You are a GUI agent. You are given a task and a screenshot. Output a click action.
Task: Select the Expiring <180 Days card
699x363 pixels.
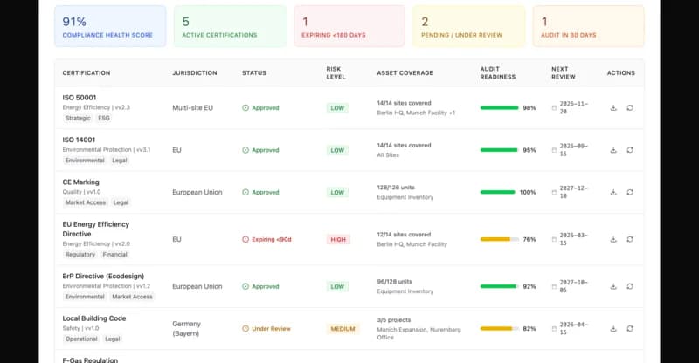pyautogui.click(x=349, y=26)
